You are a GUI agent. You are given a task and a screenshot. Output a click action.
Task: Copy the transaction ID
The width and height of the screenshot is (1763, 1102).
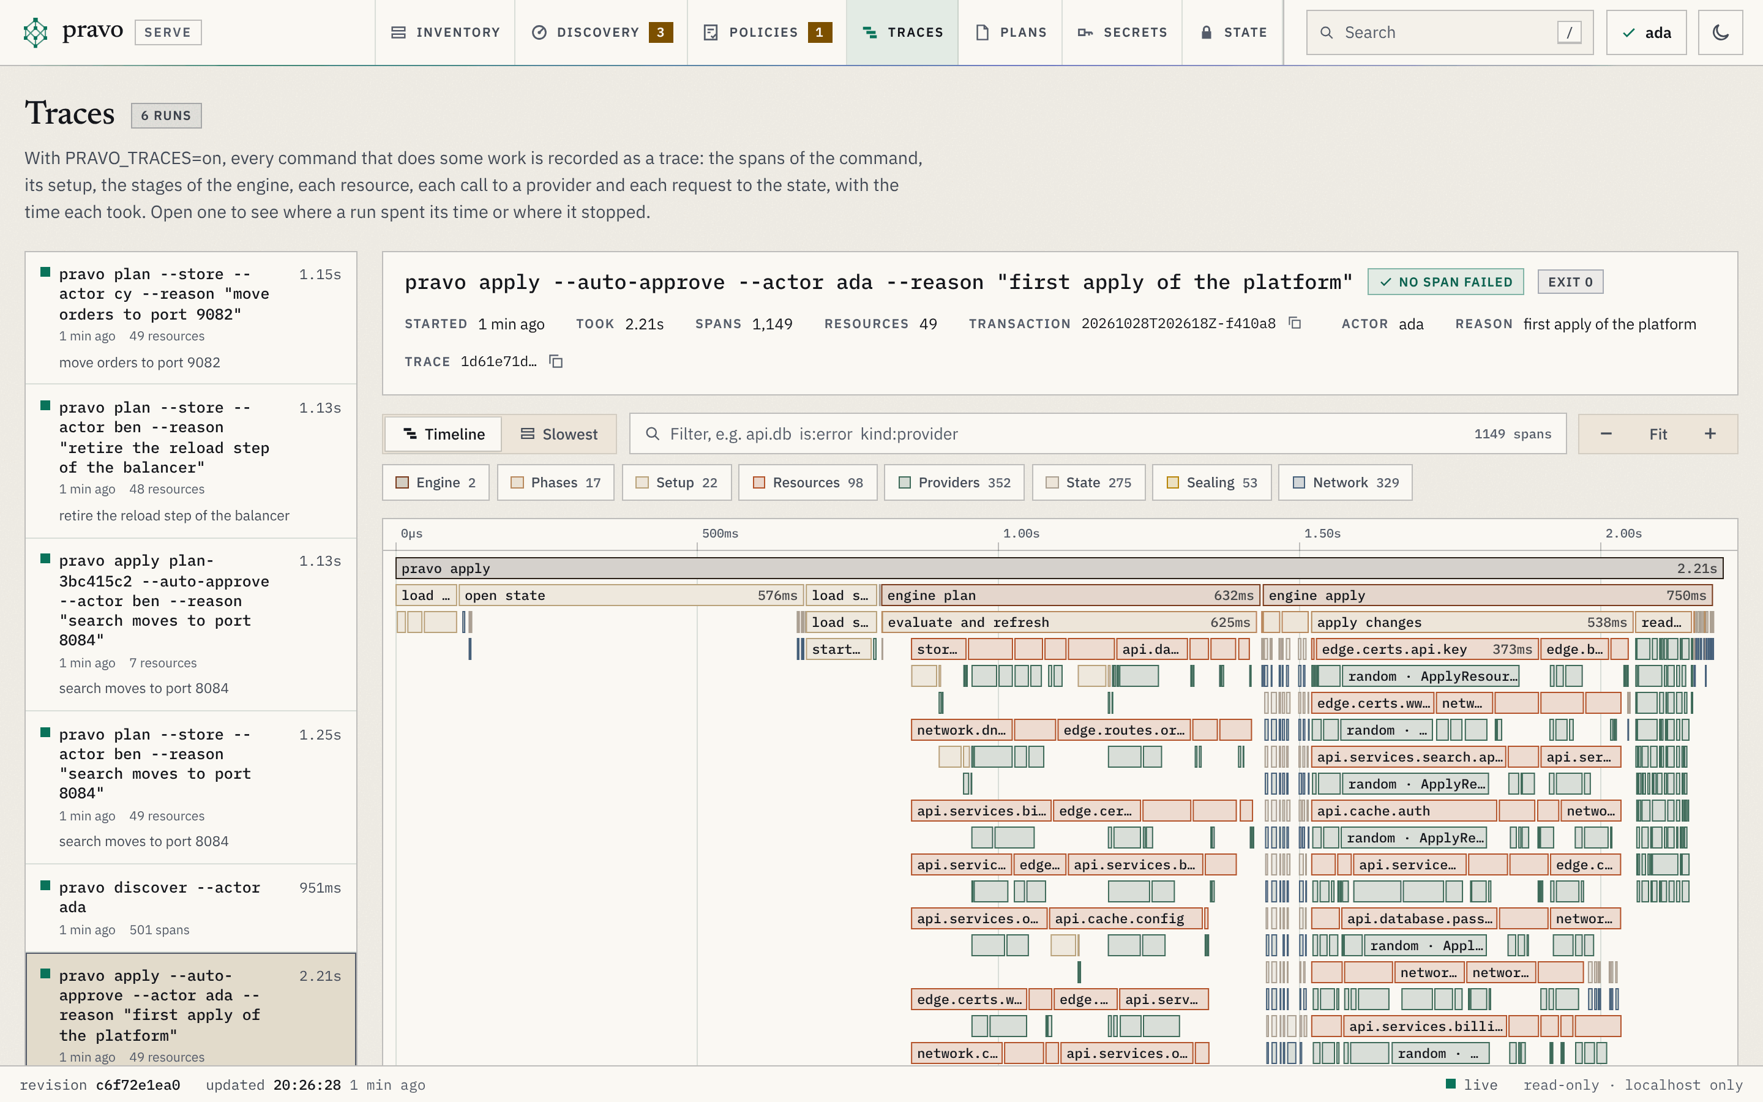pyautogui.click(x=1295, y=323)
